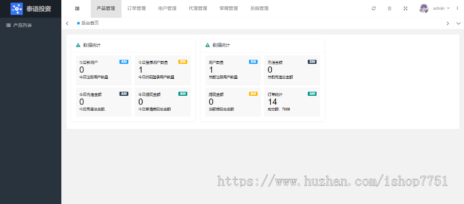Click the 今日注册用户数量 caption
The height and width of the screenshot is (204, 464).
pos(94,77)
